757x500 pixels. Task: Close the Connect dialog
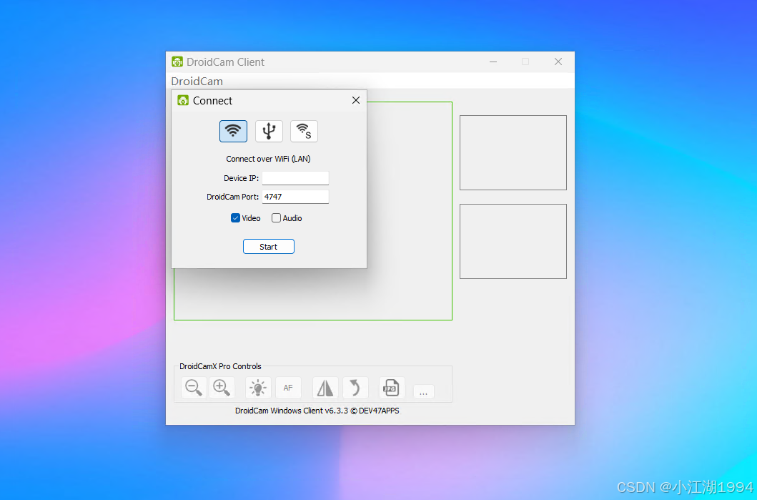pos(356,100)
